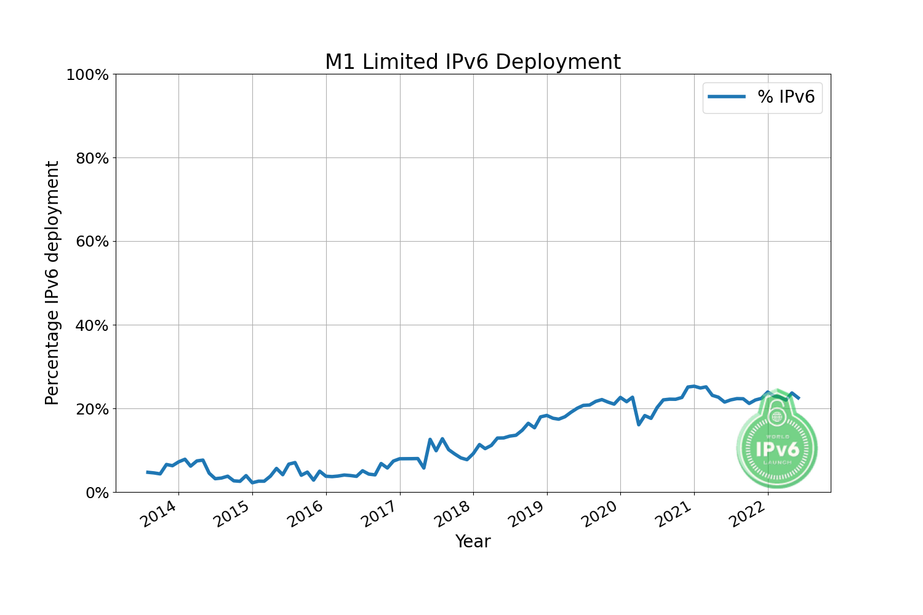Click the blue legend line sample
This screenshot has width=923, height=615.
pyautogui.click(x=727, y=97)
